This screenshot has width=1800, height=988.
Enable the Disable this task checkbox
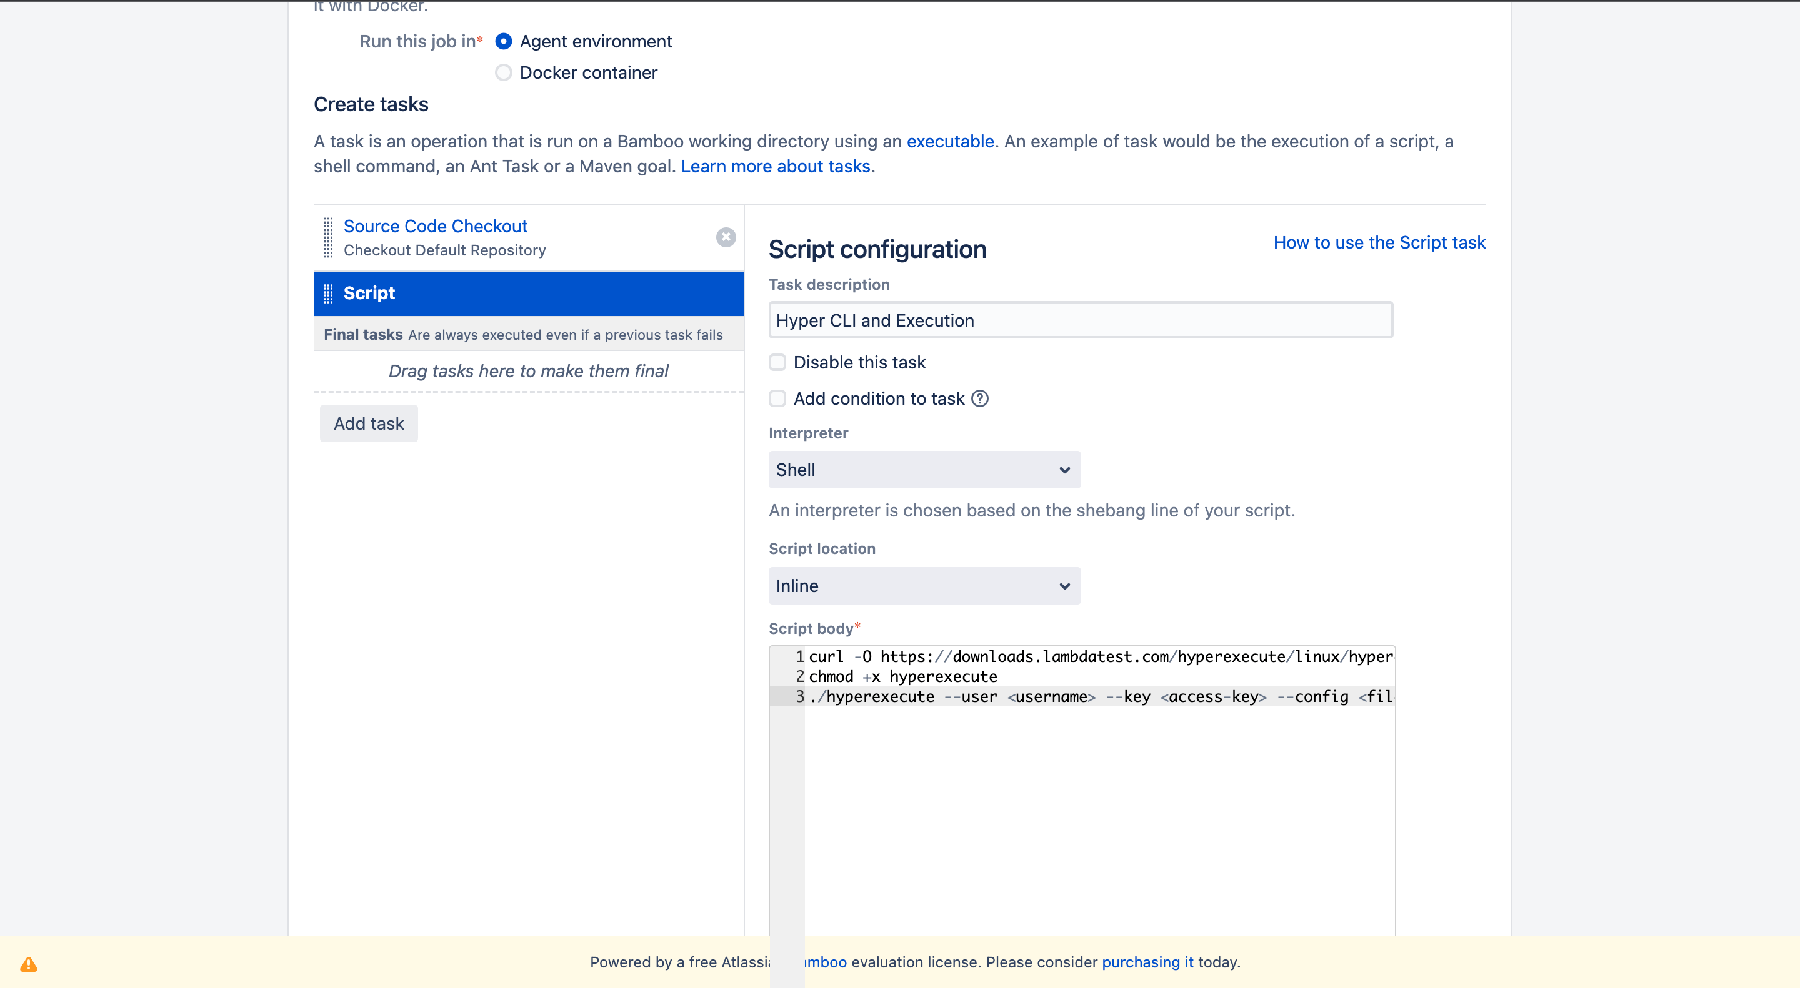click(x=777, y=362)
